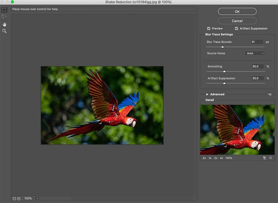Open the Advanced panel flyout menu
This screenshot has height=203, width=278.
(x=270, y=94)
